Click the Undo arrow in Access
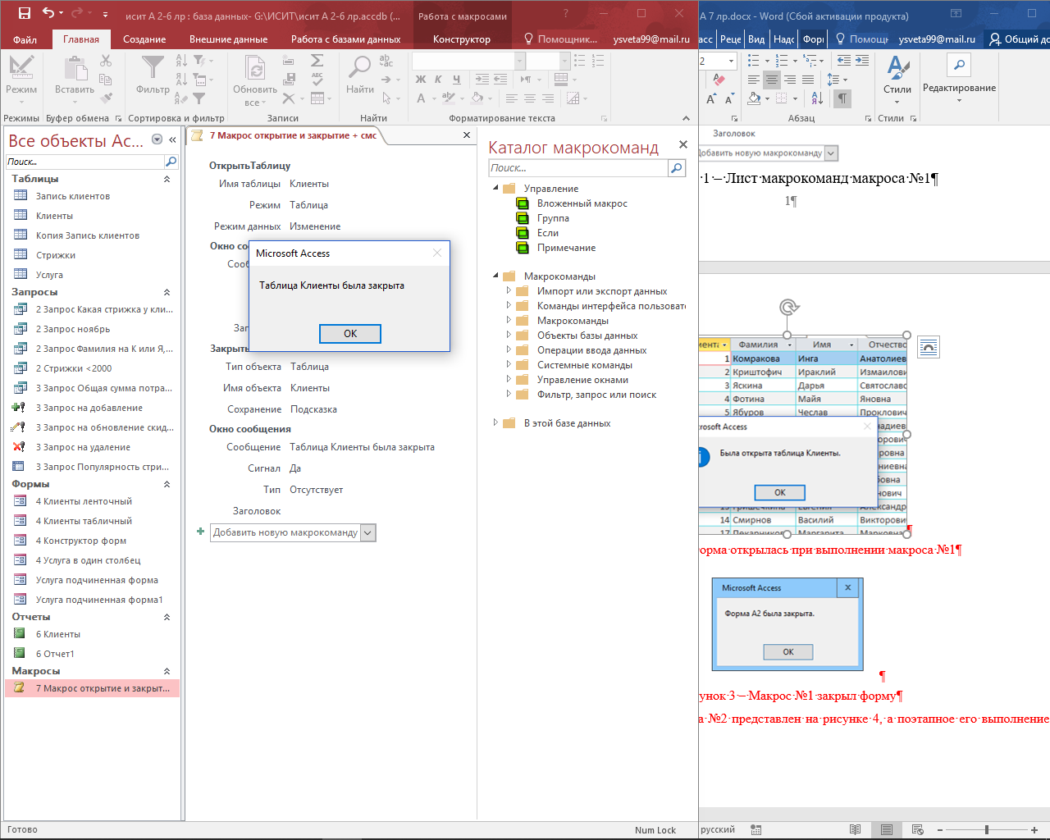The width and height of the screenshot is (1050, 840). [48, 13]
